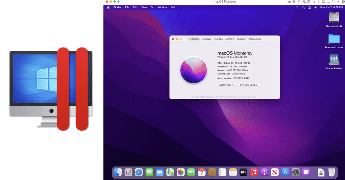Click the Software Update button
Image resolution: width=345 pixels, height=180 pixels.
click(249, 85)
